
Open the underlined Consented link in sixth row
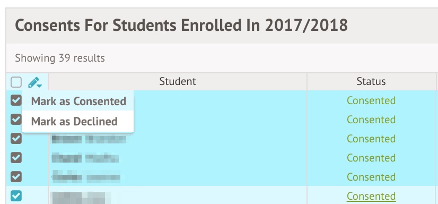coord(371,196)
